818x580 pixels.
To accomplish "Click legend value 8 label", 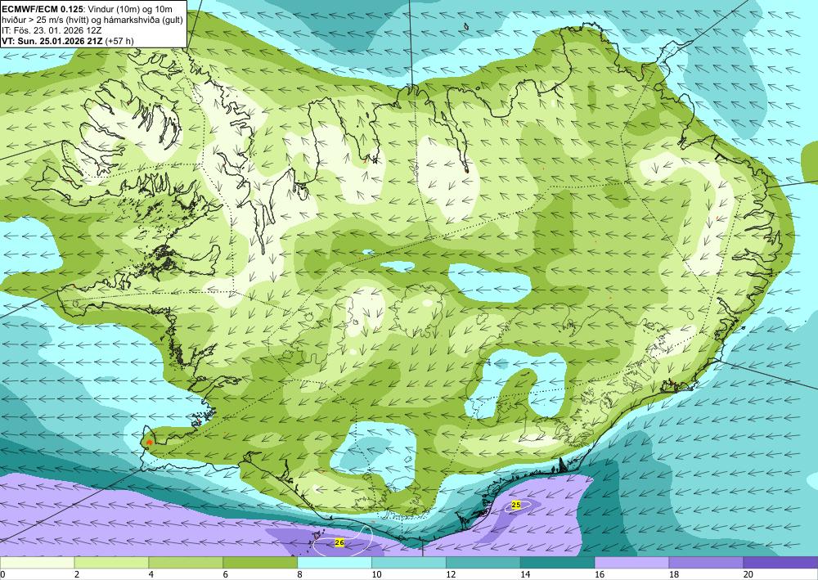I will click(x=300, y=574).
